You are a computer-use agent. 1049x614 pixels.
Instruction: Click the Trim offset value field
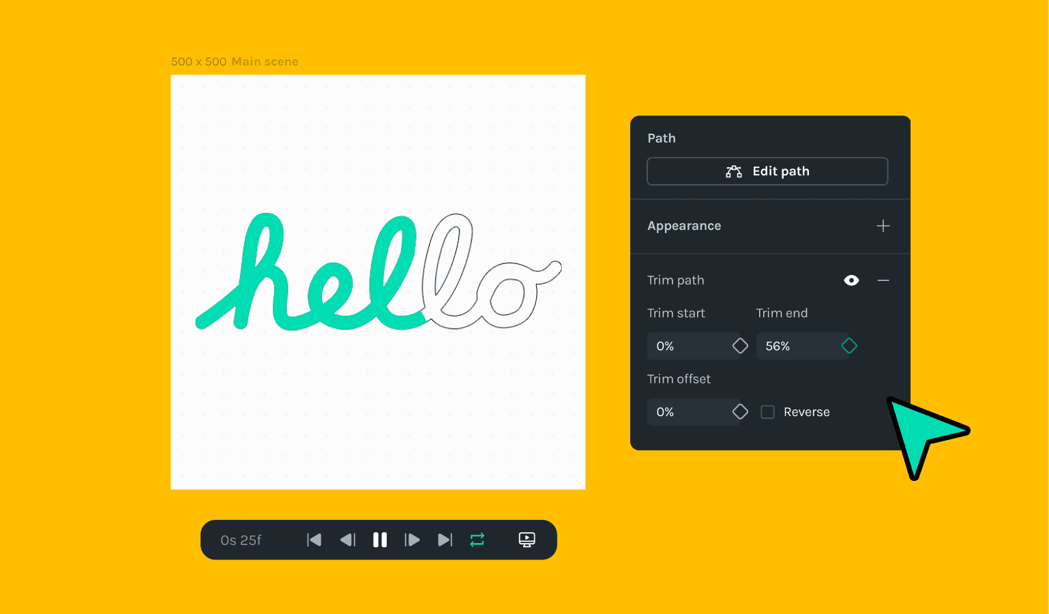[685, 411]
